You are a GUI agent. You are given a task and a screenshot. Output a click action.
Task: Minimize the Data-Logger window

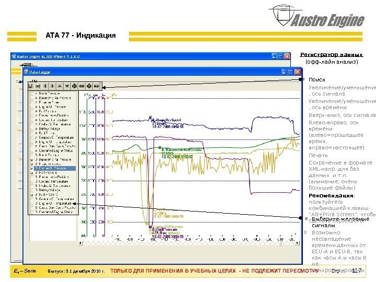pos(284,72)
